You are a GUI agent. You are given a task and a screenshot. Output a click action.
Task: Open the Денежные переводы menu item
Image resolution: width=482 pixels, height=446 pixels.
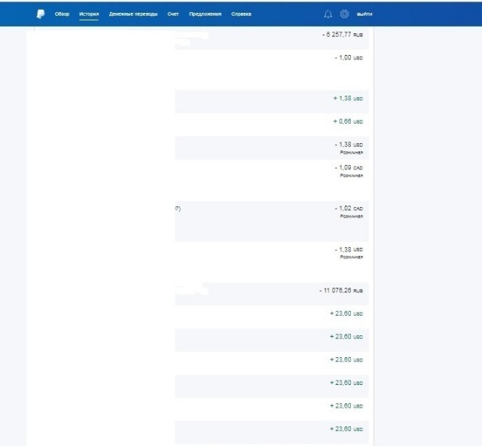coord(133,14)
